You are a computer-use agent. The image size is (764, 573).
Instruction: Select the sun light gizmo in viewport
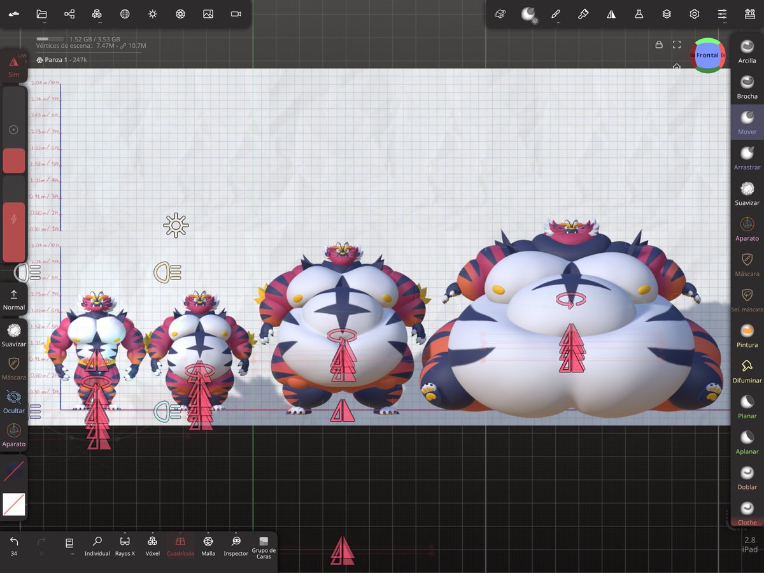tap(176, 225)
